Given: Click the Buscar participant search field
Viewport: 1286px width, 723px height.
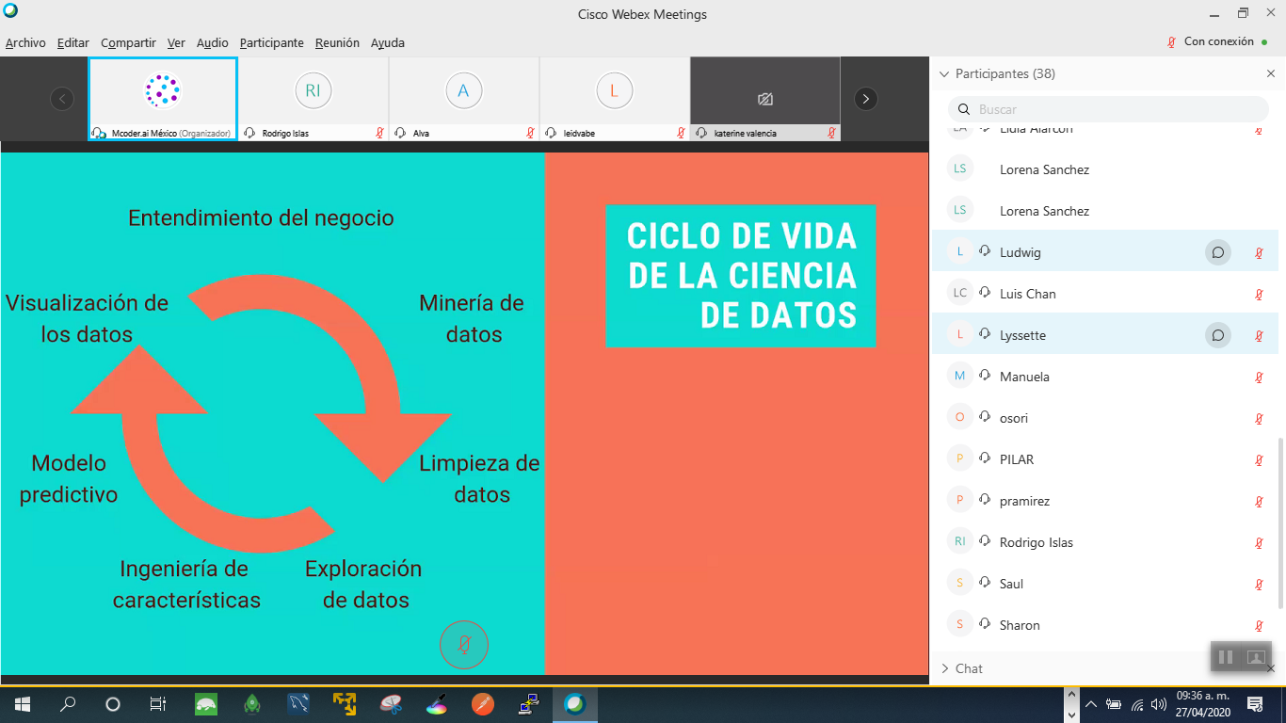Looking at the screenshot, I should click(1111, 109).
